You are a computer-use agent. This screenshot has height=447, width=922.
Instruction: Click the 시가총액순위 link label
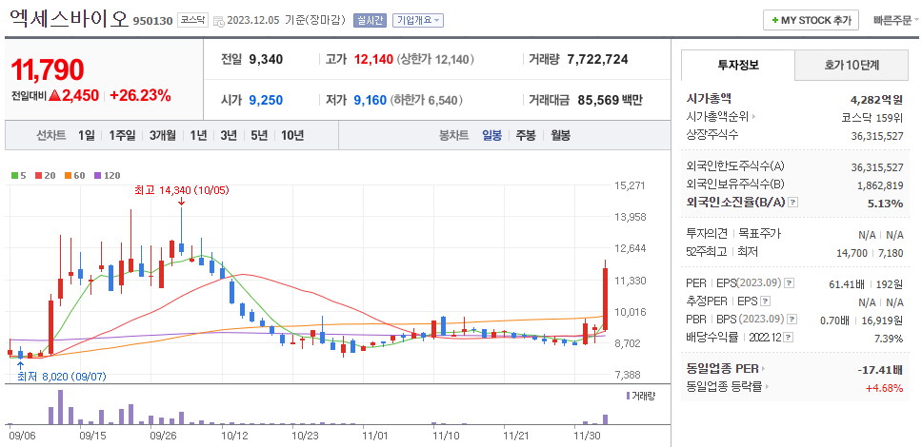point(717,117)
